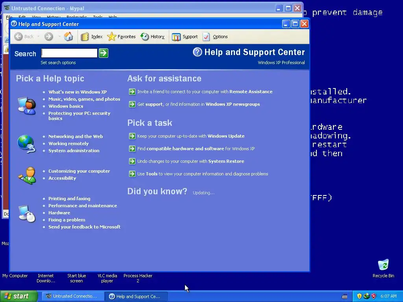Switch to Untrusted Connection taskbar button
Viewport: 403px width, 302px height.
coord(72,296)
